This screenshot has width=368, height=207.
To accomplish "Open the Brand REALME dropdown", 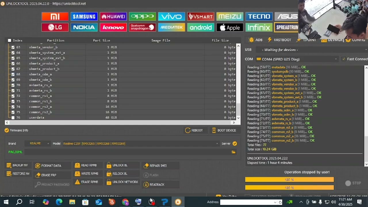I will click(x=37, y=143).
